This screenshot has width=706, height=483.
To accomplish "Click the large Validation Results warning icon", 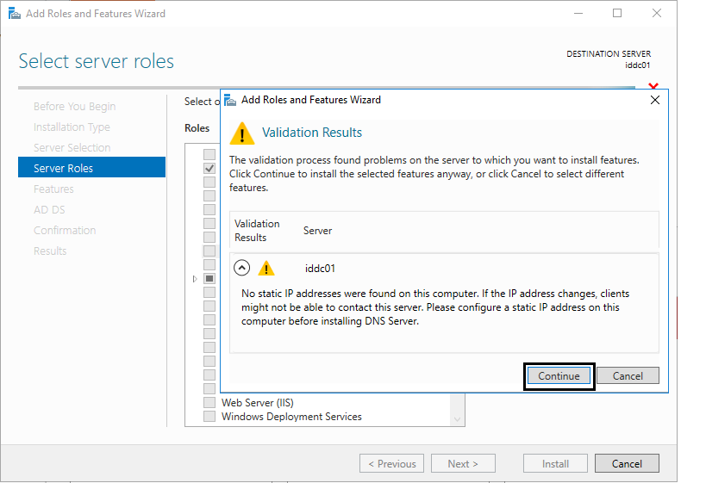I will click(x=241, y=133).
